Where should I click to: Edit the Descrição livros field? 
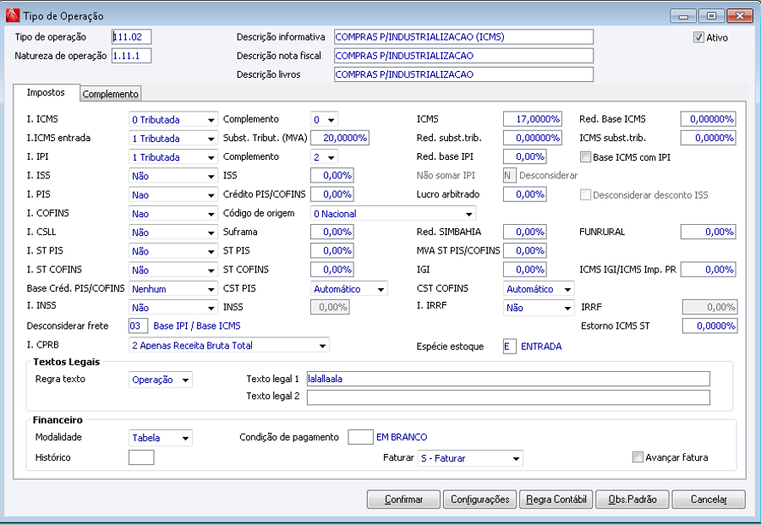(463, 74)
